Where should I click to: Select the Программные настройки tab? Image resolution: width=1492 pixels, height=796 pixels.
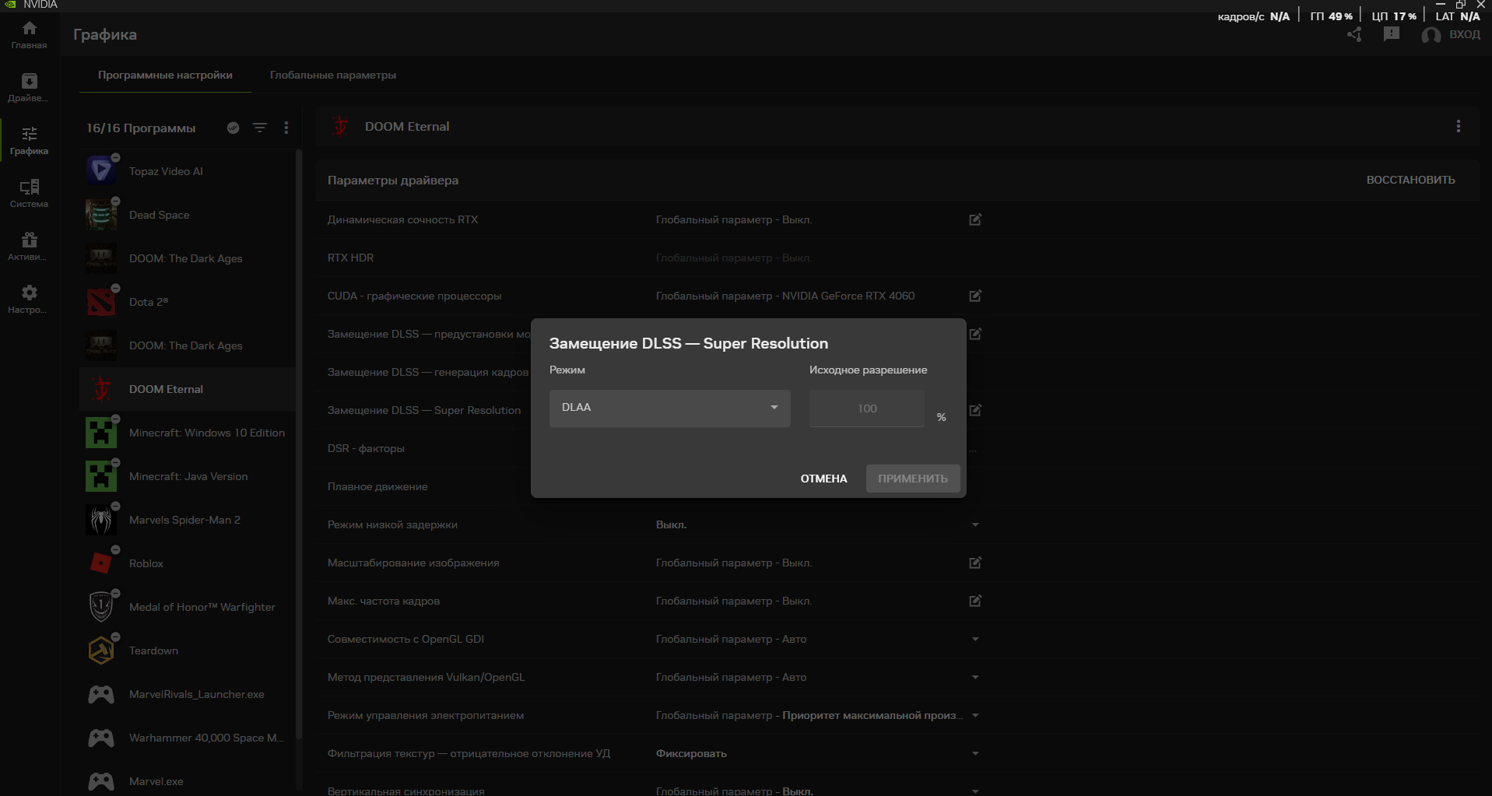click(165, 75)
